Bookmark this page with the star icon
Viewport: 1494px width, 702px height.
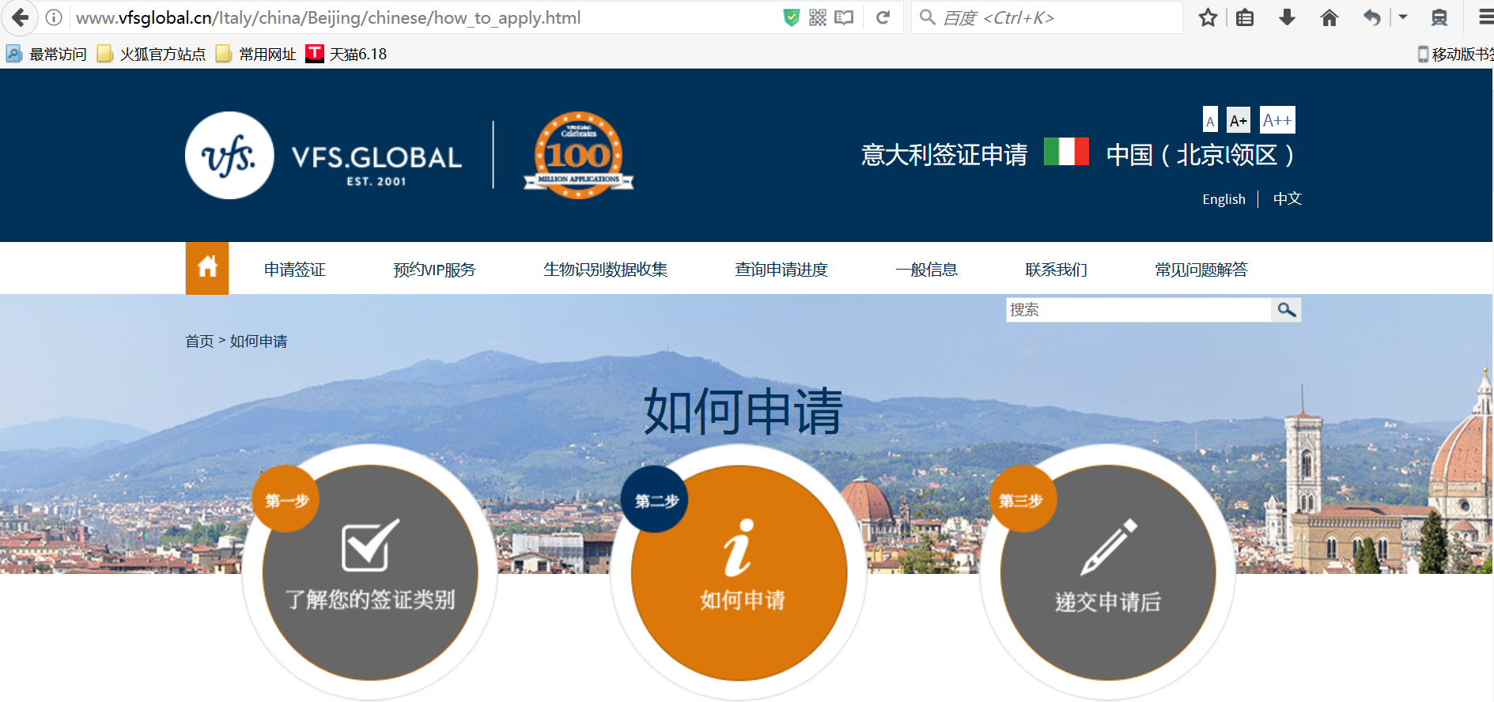1207,17
